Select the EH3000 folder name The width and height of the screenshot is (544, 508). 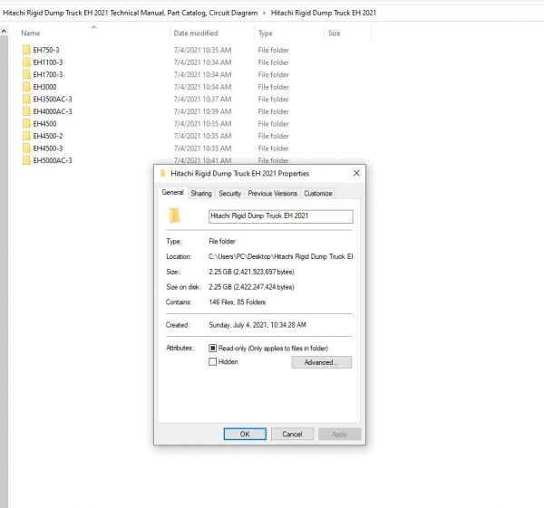(x=44, y=87)
